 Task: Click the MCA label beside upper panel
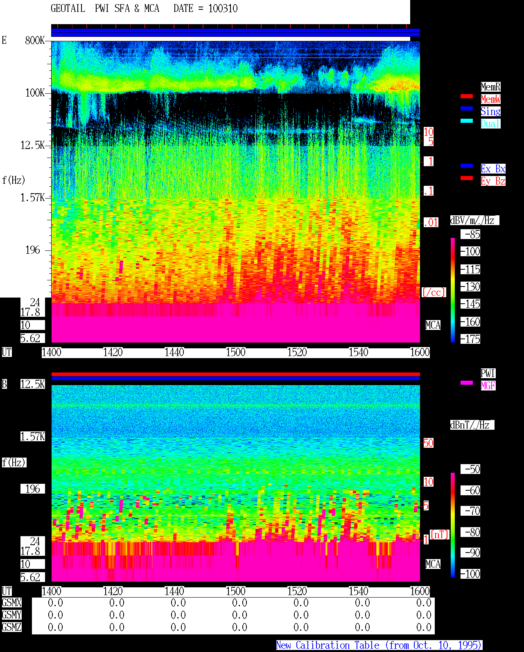433,325
